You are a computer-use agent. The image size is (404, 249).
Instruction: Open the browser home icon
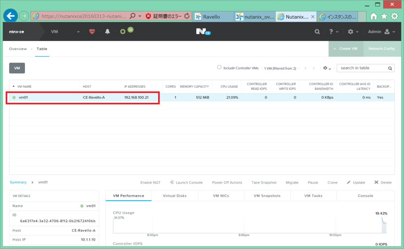point(374,17)
